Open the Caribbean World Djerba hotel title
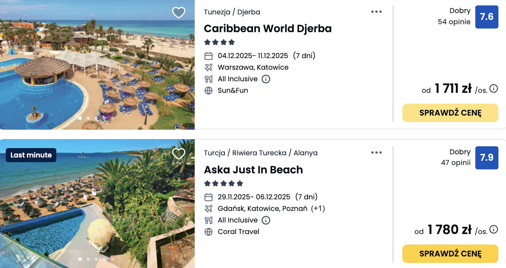Viewport: 506px width, 268px height. (x=267, y=29)
